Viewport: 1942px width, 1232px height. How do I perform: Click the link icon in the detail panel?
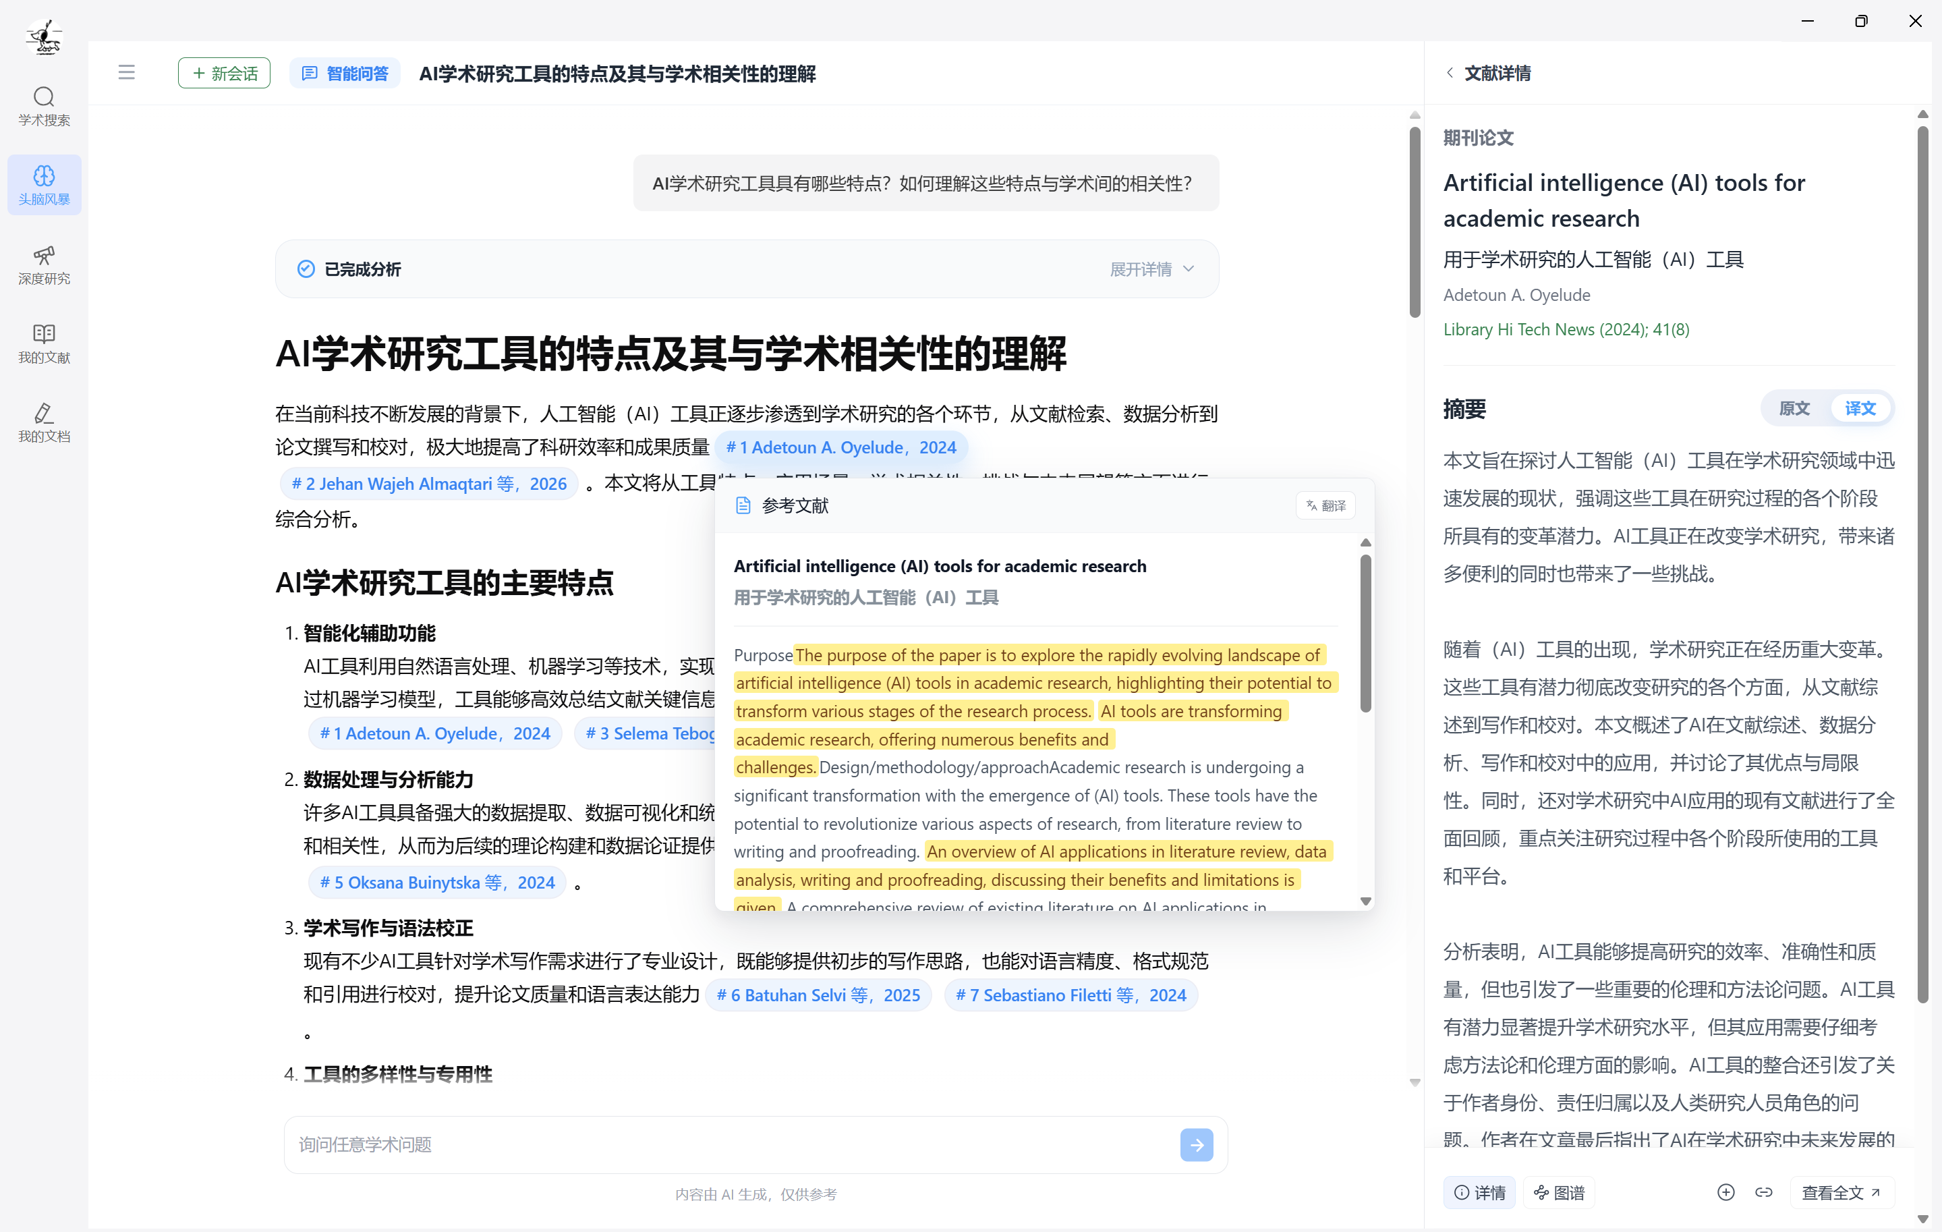click(1764, 1192)
